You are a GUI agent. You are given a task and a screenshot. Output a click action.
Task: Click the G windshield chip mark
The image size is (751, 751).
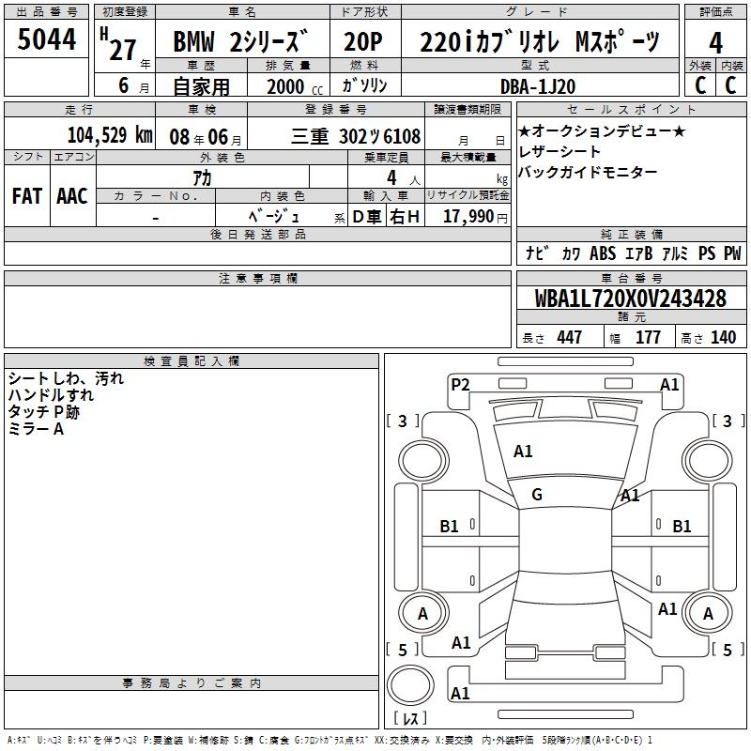point(537,495)
